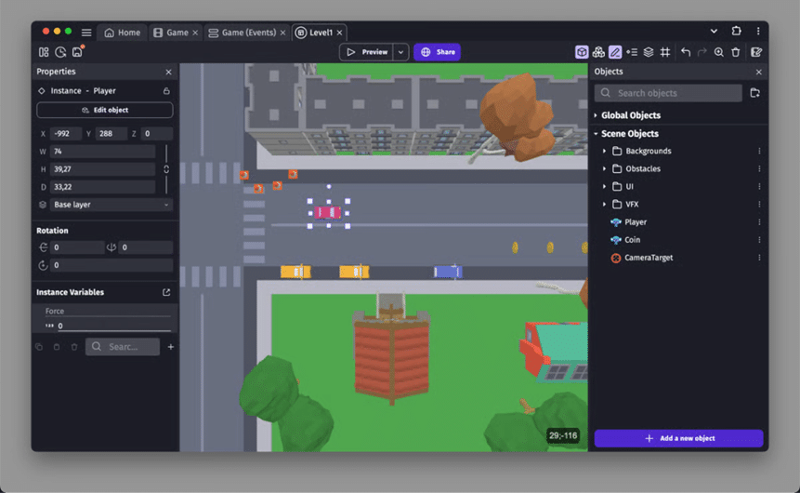
Task: Paste the instance variable icon
Action: click(x=57, y=347)
